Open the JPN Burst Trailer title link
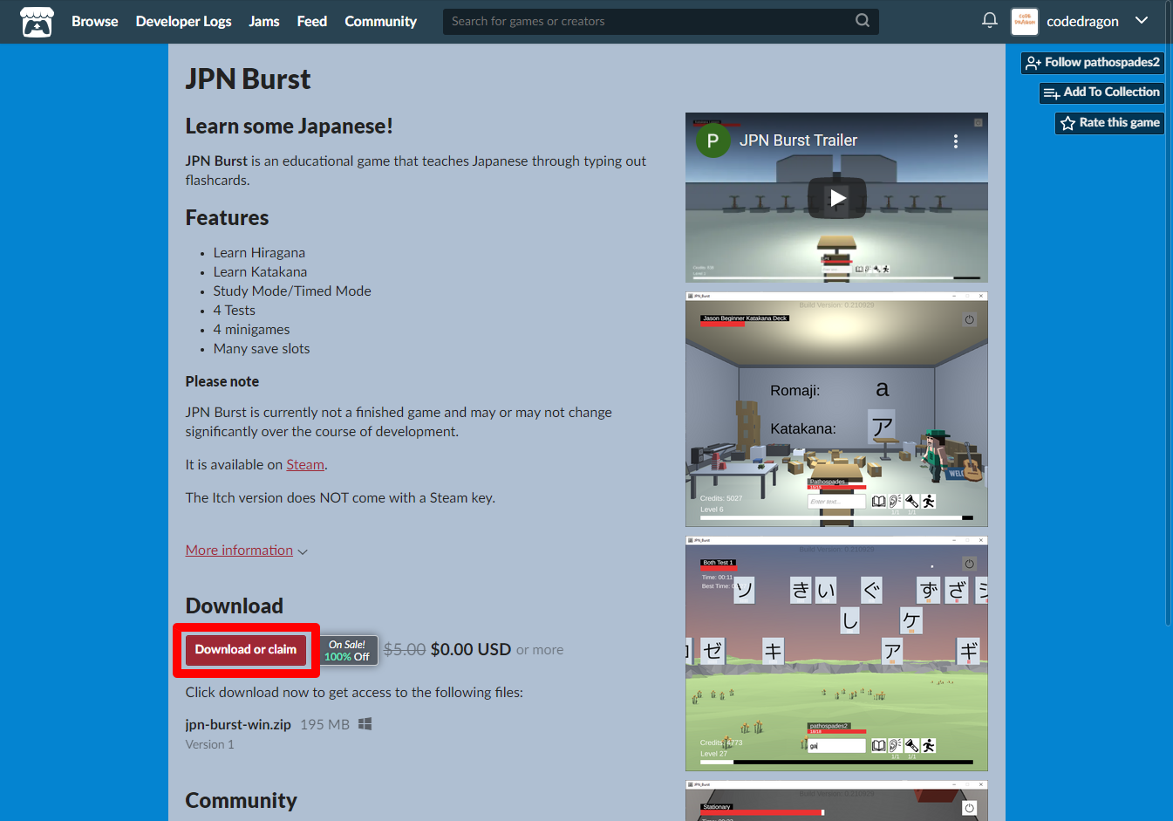This screenshot has width=1173, height=821. click(x=798, y=140)
